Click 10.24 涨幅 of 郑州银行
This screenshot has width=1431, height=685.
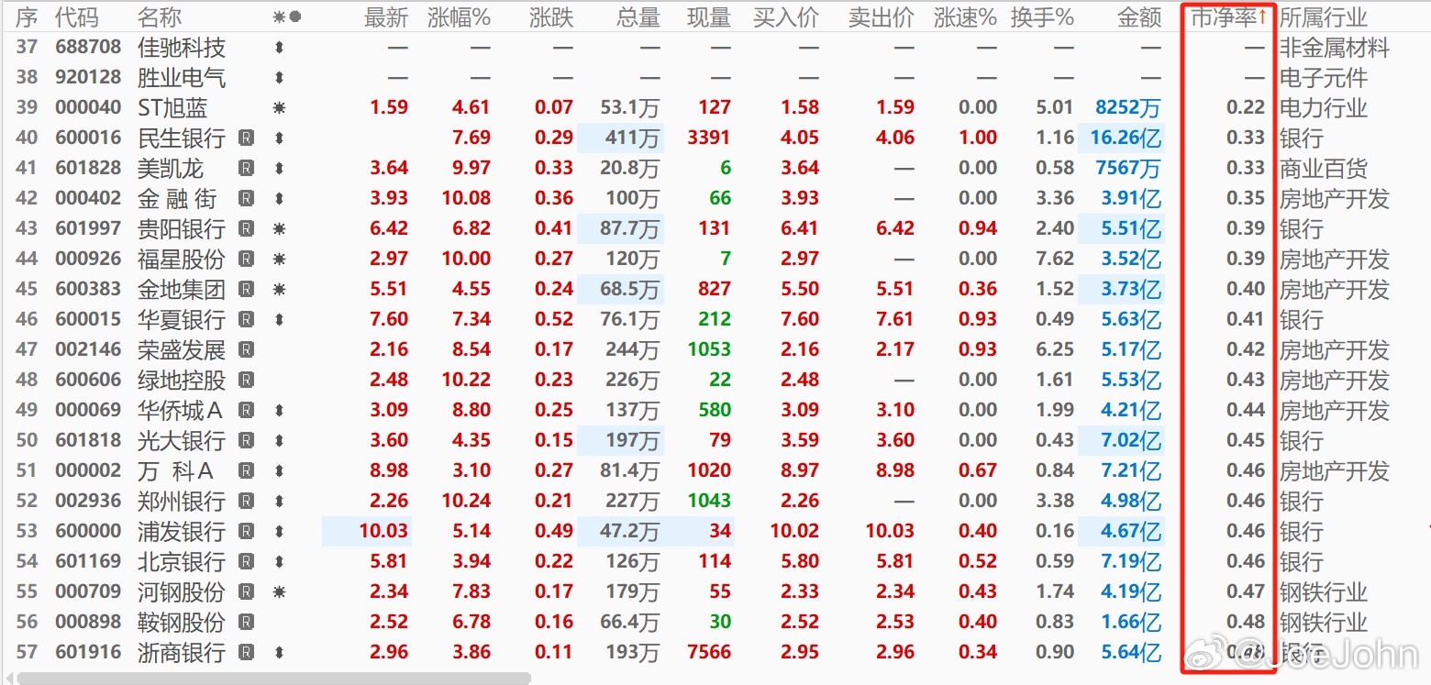pyautogui.click(x=466, y=502)
